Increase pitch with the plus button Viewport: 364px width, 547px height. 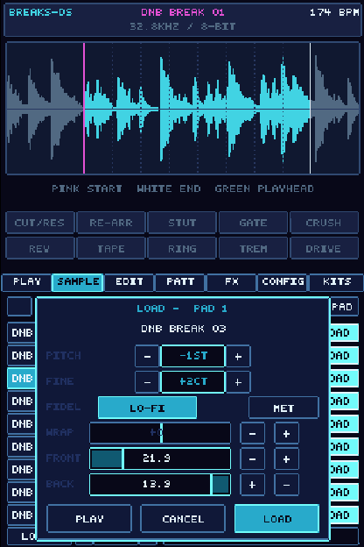238,356
